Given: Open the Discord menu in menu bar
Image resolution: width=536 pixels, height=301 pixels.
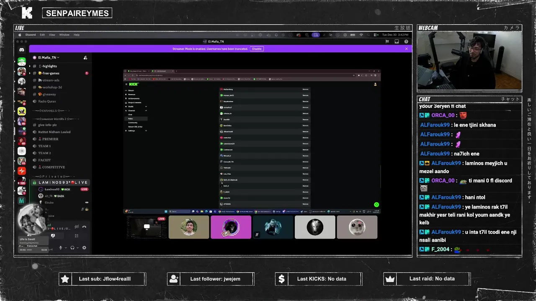Looking at the screenshot, I should tap(31, 35).
